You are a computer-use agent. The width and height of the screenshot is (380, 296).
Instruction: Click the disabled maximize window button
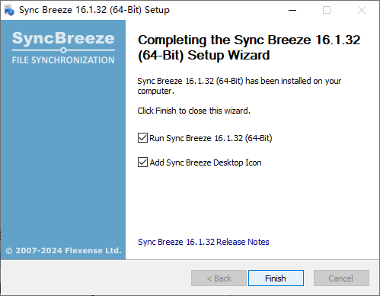click(x=327, y=10)
